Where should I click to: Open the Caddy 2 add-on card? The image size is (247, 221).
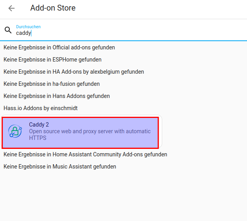tap(80, 132)
